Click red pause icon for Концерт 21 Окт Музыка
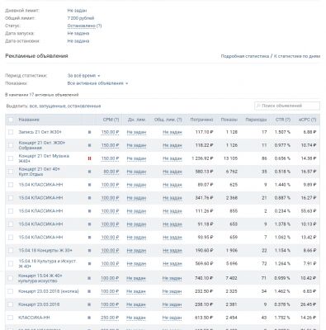Viewport: 326px width, 330px height. 89,158
